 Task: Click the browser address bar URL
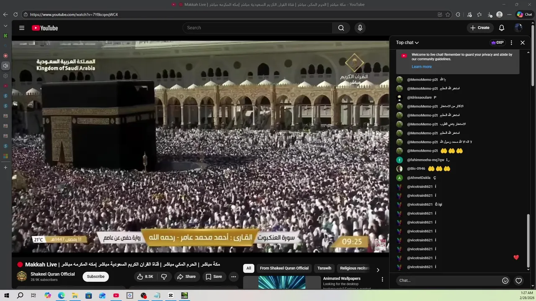point(74,15)
